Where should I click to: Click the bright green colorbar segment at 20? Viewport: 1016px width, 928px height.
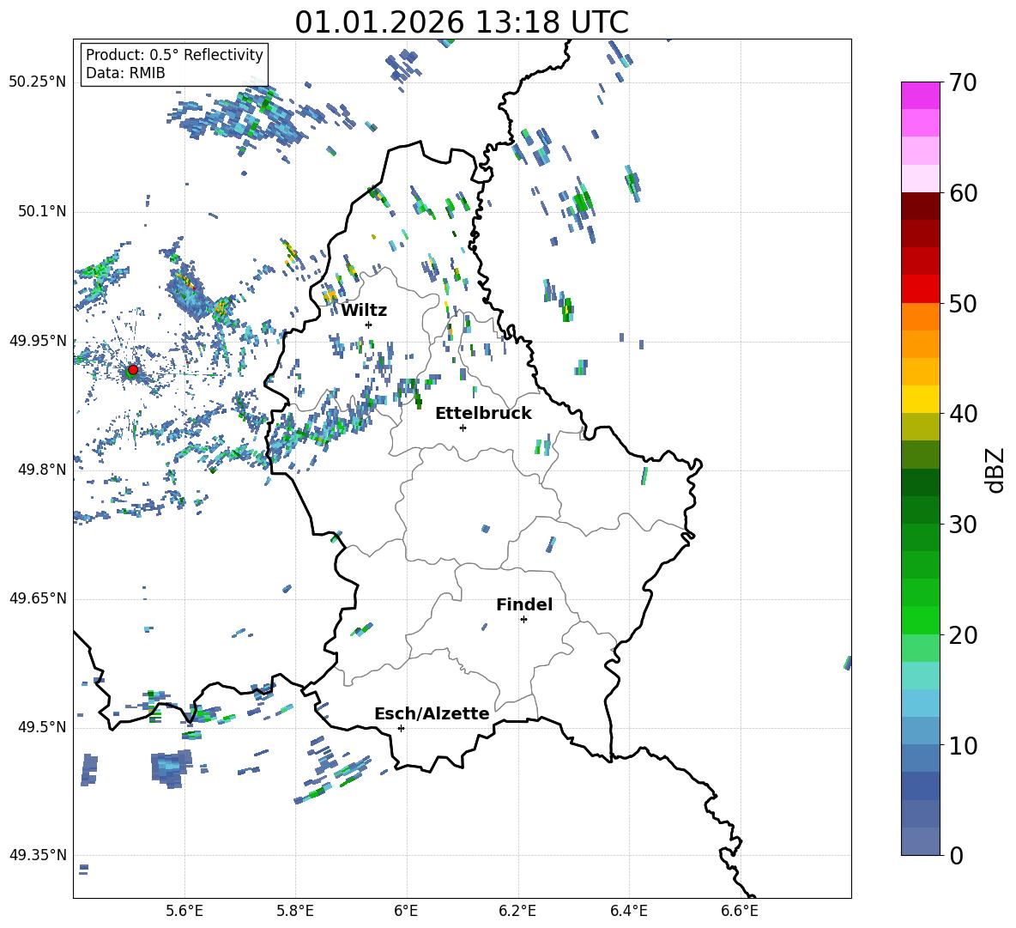[x=920, y=620]
